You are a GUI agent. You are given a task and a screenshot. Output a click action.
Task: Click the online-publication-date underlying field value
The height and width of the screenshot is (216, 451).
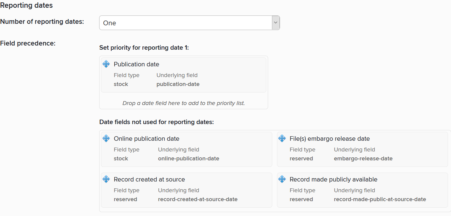[x=189, y=159]
